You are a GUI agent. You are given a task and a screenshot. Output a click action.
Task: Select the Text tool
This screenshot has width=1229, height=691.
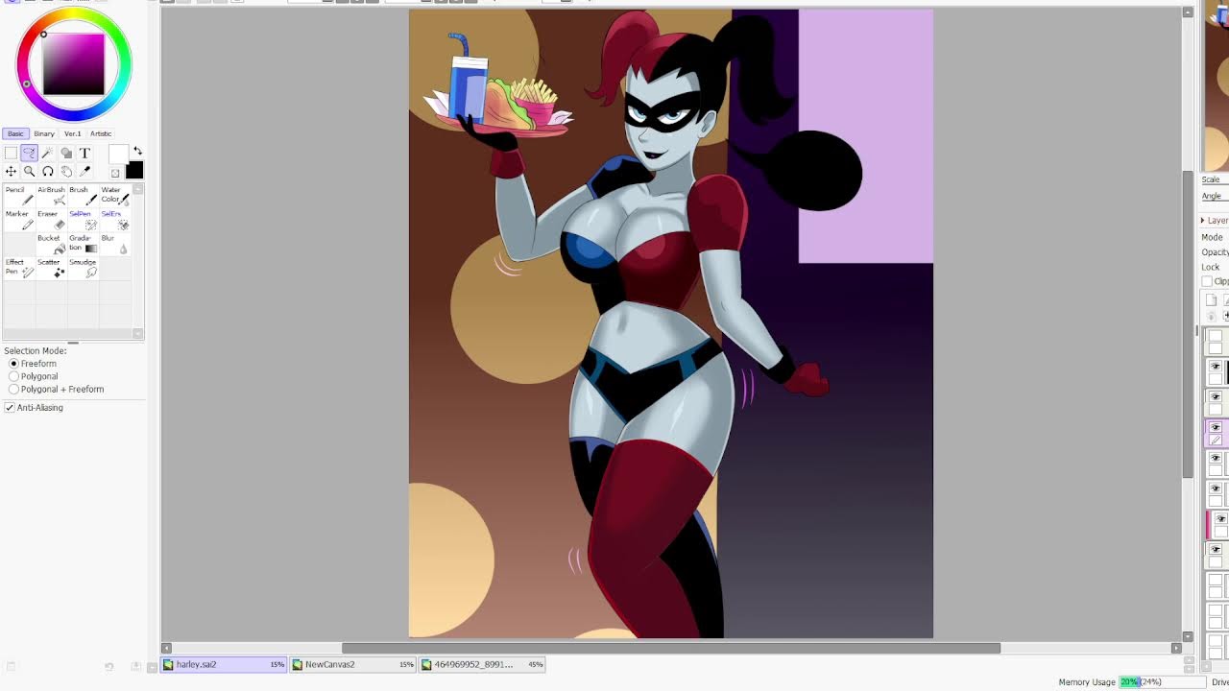coord(84,153)
